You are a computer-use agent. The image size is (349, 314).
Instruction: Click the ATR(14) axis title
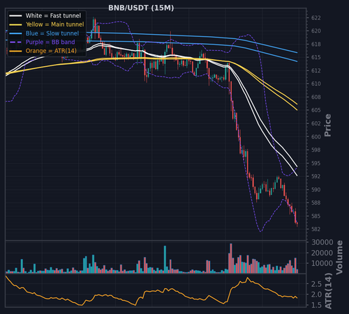(x=328, y=291)
